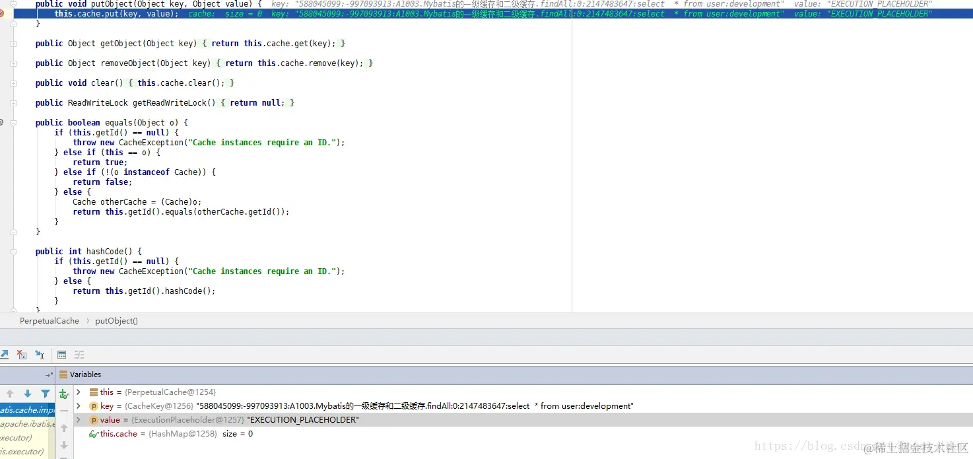Screen dimensions: 973x459
Task: Click the frames filter funnel icon
Action: pyautogui.click(x=46, y=394)
